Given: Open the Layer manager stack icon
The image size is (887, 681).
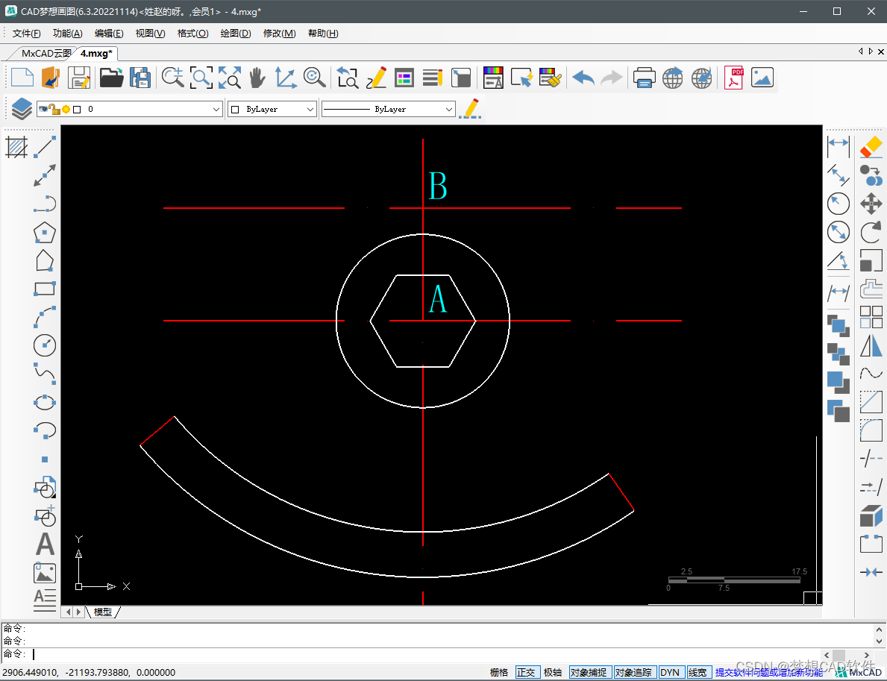Looking at the screenshot, I should [x=22, y=109].
